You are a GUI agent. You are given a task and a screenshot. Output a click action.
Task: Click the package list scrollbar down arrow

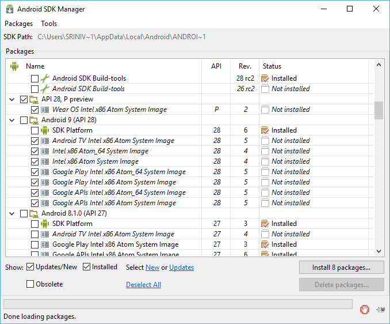click(378, 251)
